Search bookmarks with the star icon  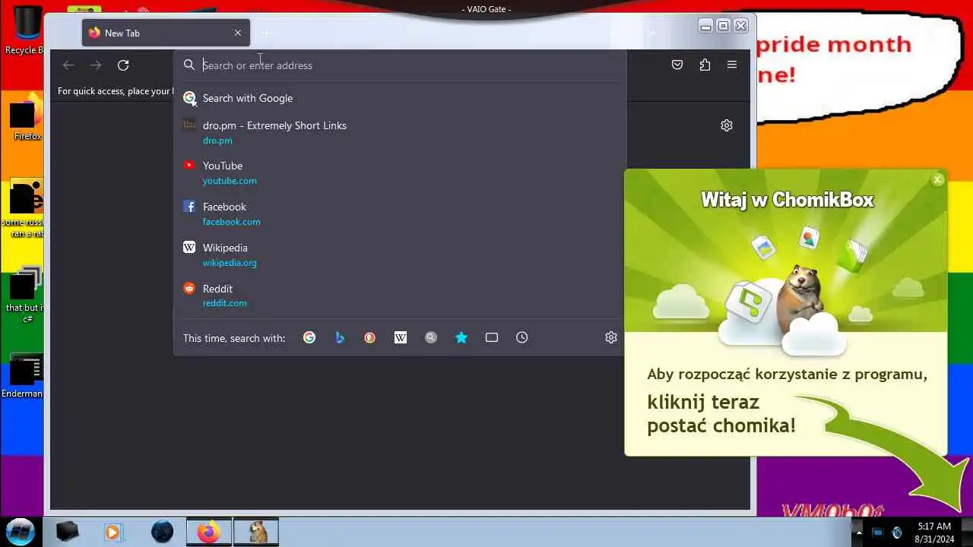tap(461, 337)
